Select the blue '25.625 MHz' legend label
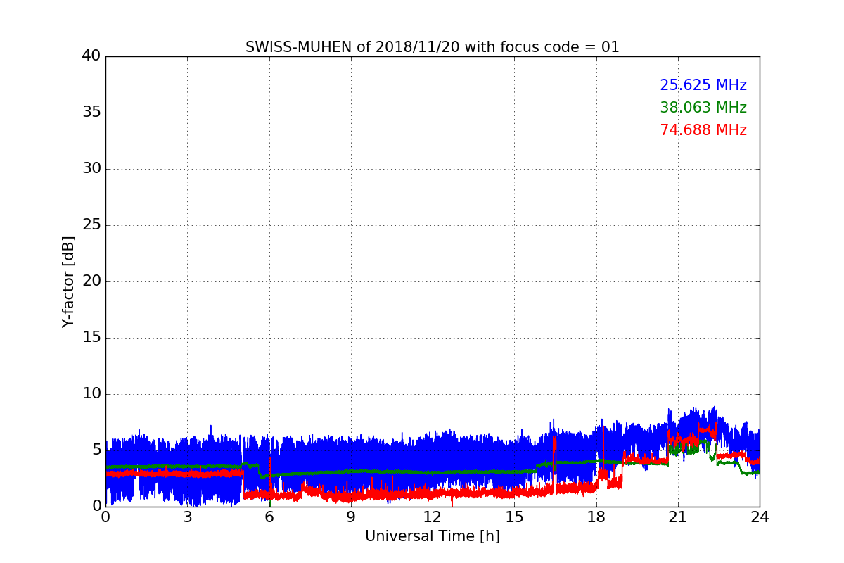Image resolution: width=844 pixels, height=563 pixels. (703, 85)
